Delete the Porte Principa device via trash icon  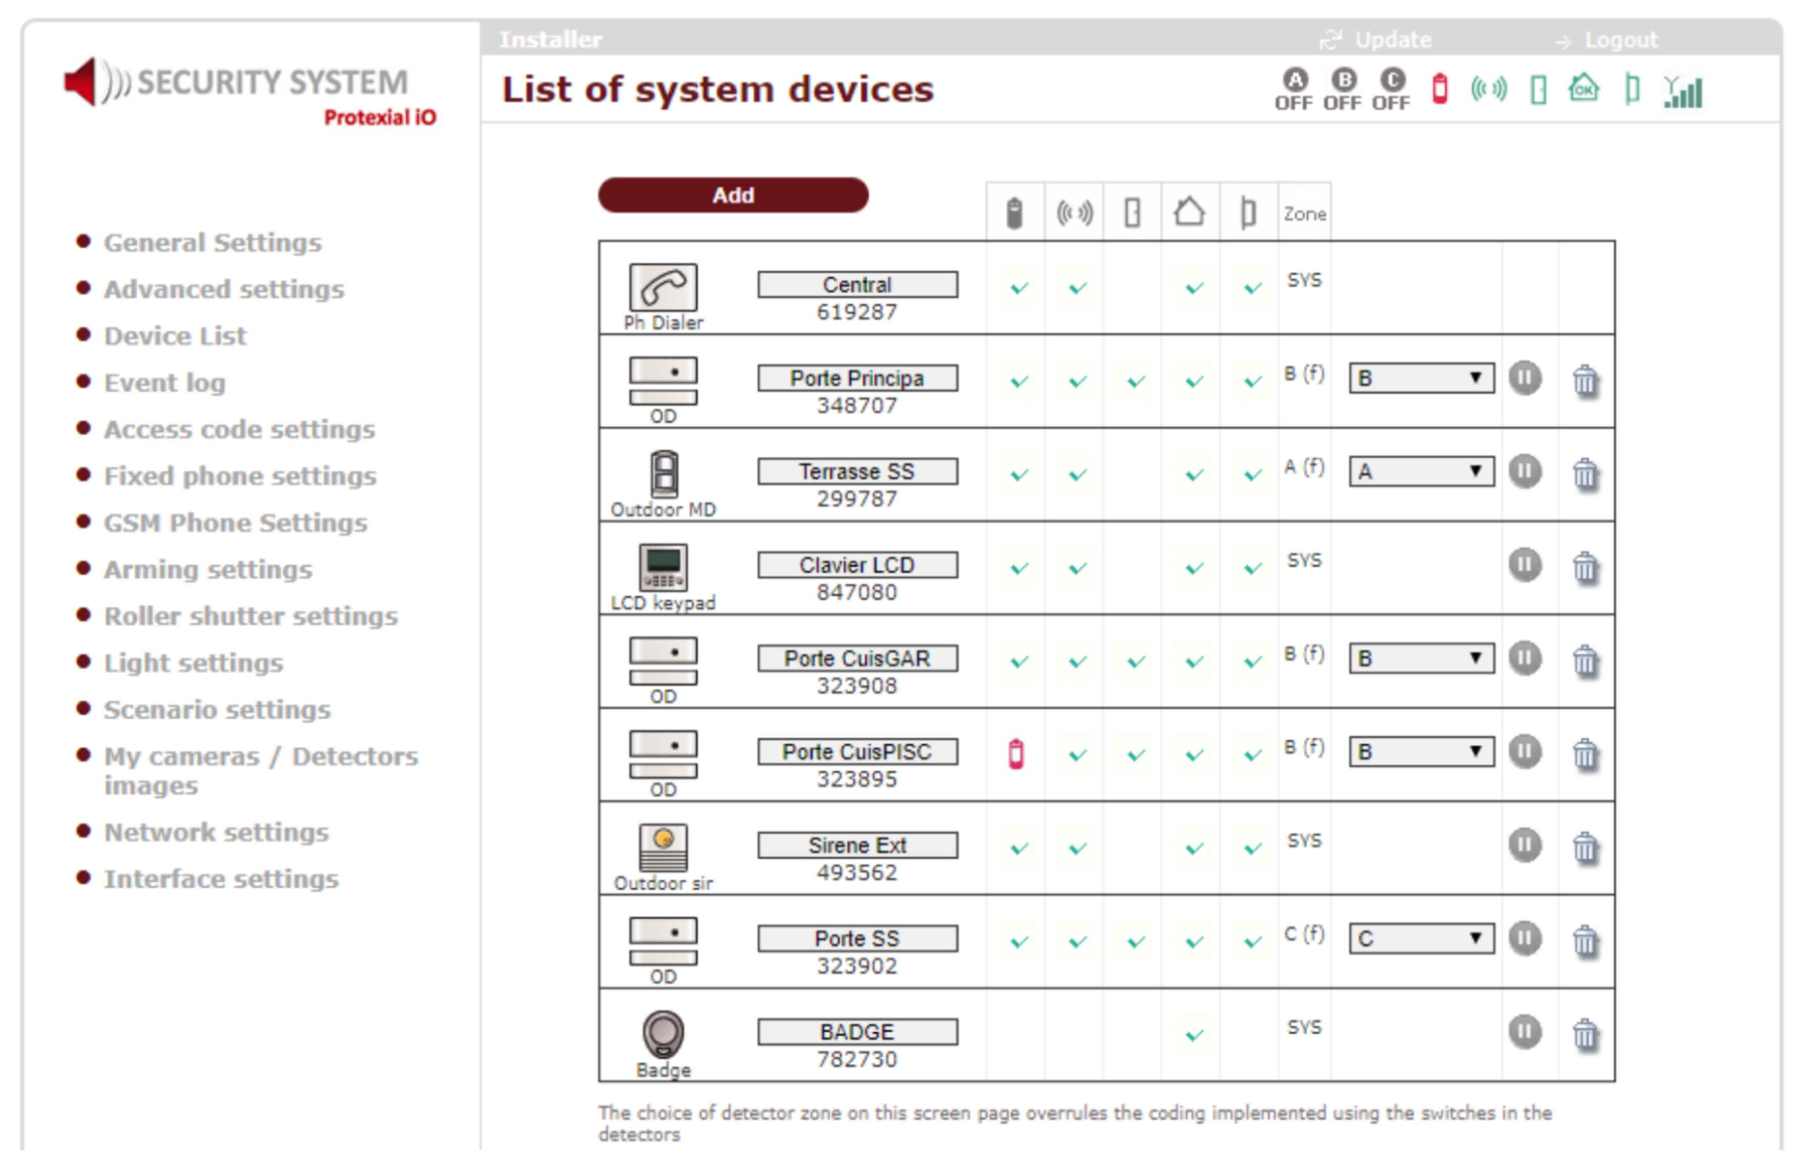click(x=1585, y=380)
